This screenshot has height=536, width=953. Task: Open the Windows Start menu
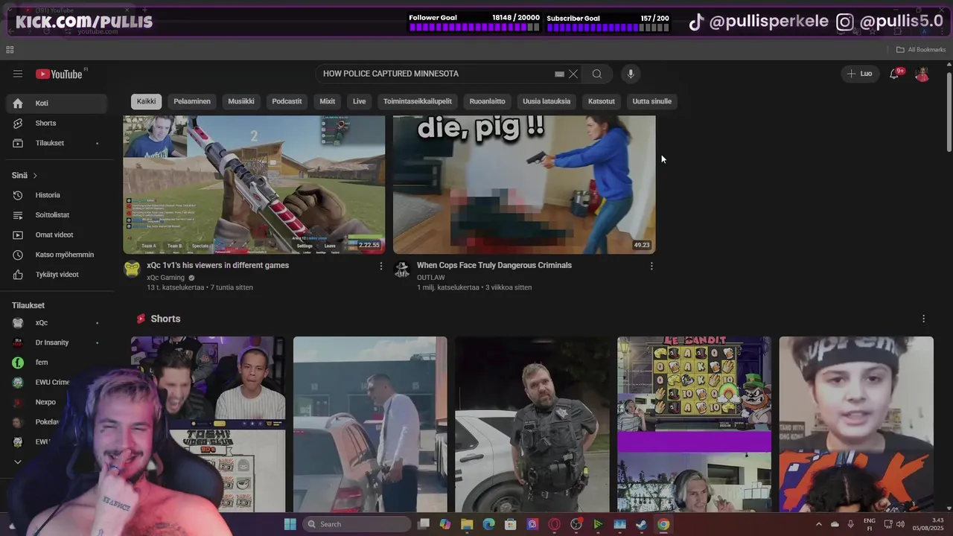click(x=290, y=524)
